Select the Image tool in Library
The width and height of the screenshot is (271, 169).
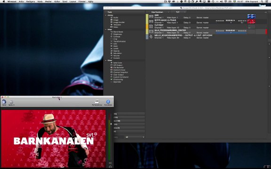[x=116, y=20]
